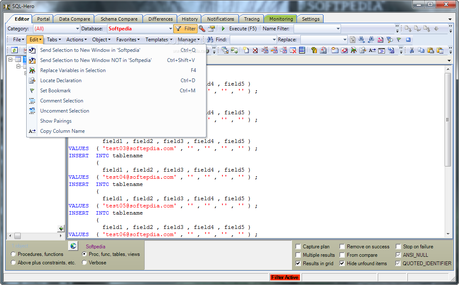Collapse the top tree node in object tree
Viewport: 459px width, 285px height.
(11, 59)
